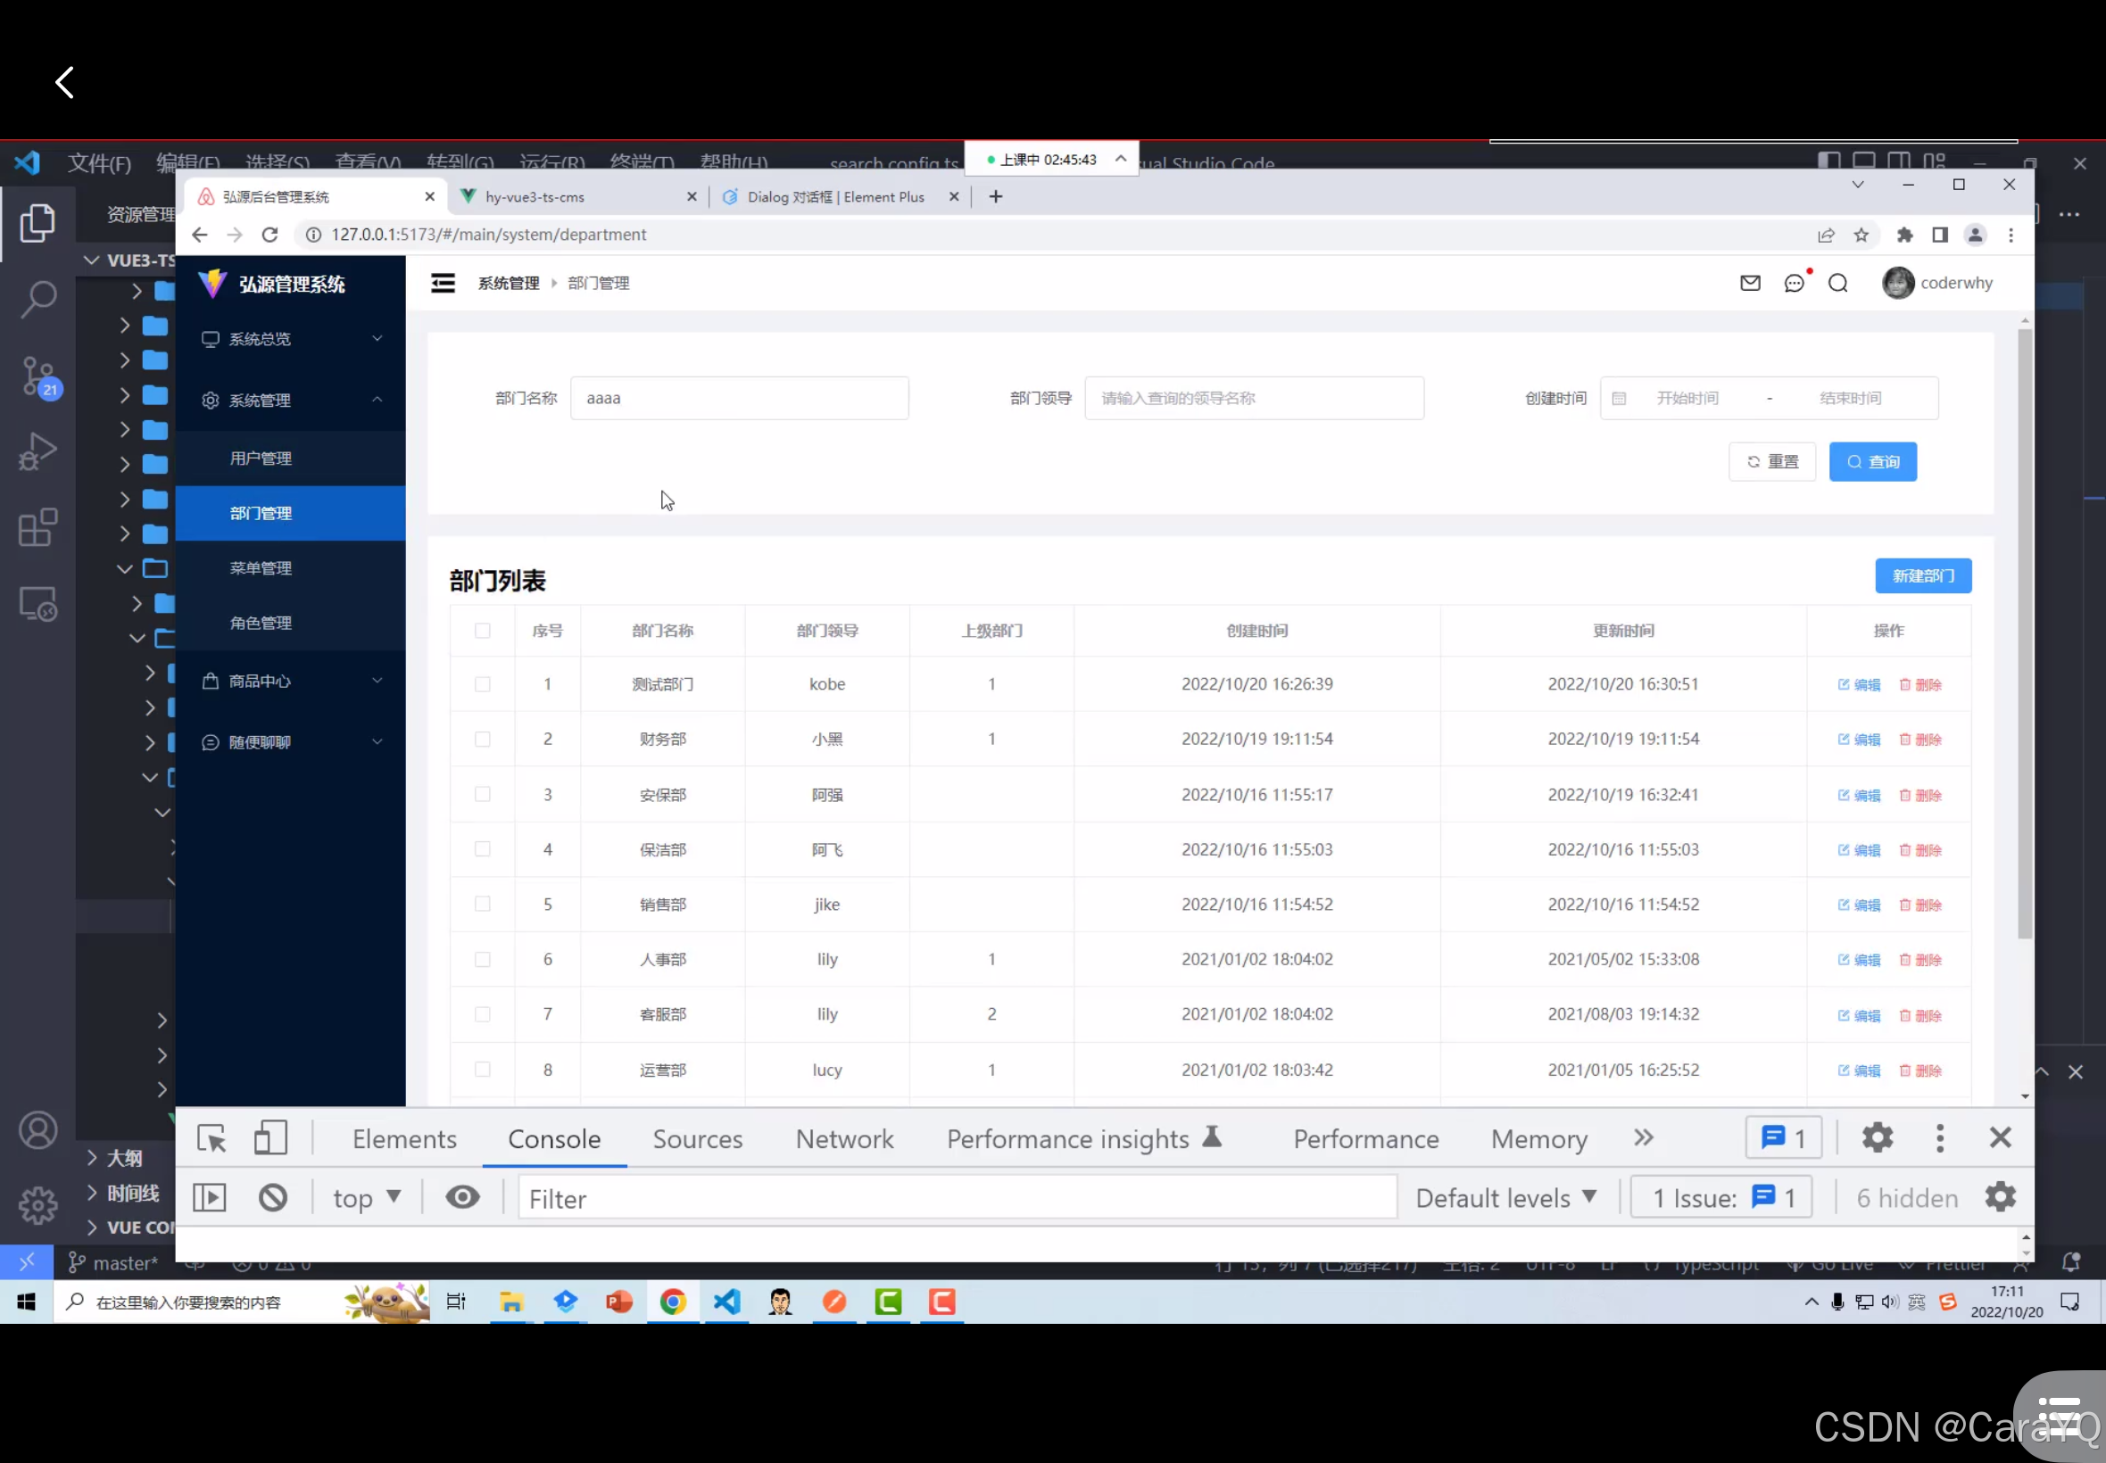The width and height of the screenshot is (2106, 1463).
Task: Select 用户管理 in sidebar
Action: 291,459
